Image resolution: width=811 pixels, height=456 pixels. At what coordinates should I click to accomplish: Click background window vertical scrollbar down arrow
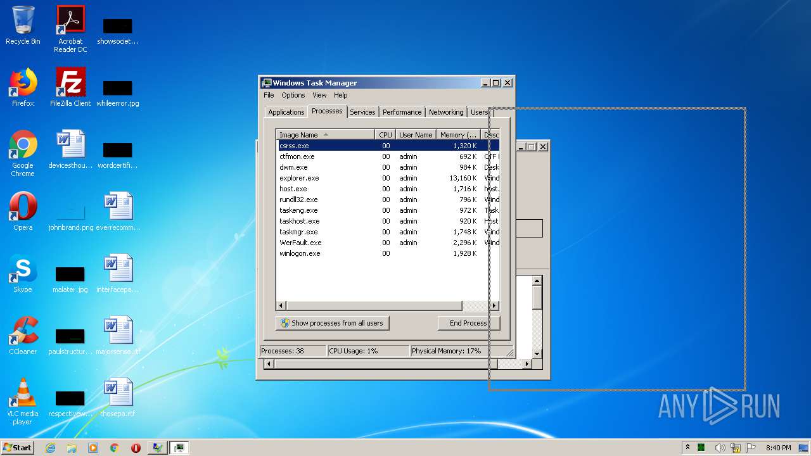(537, 353)
